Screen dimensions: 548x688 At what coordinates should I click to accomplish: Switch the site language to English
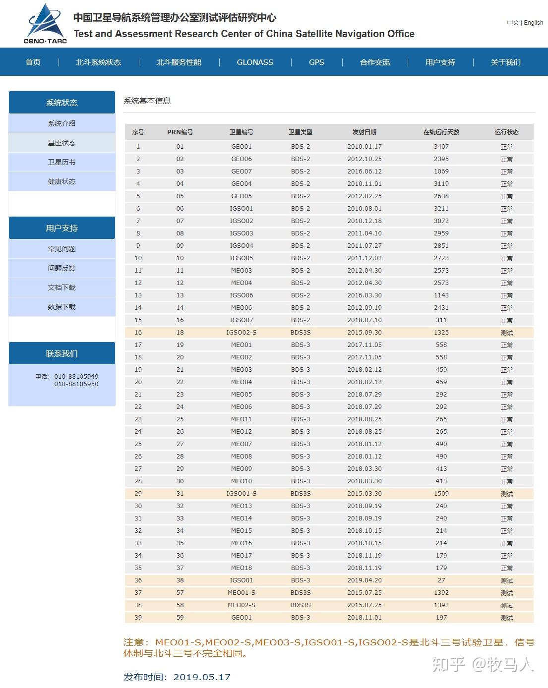coord(534,23)
